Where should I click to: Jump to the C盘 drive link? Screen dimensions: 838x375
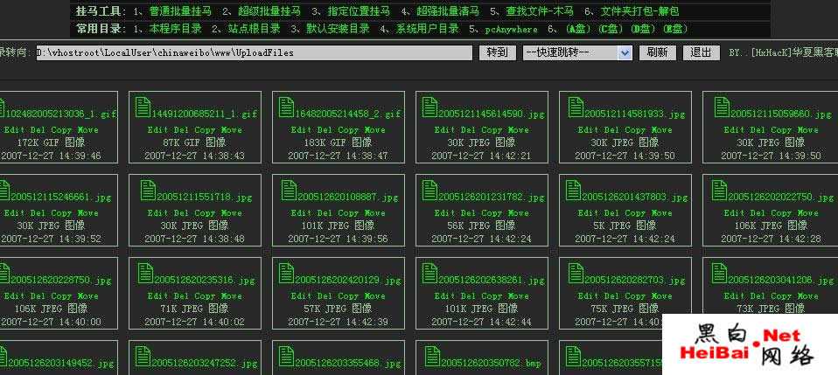pos(611,29)
